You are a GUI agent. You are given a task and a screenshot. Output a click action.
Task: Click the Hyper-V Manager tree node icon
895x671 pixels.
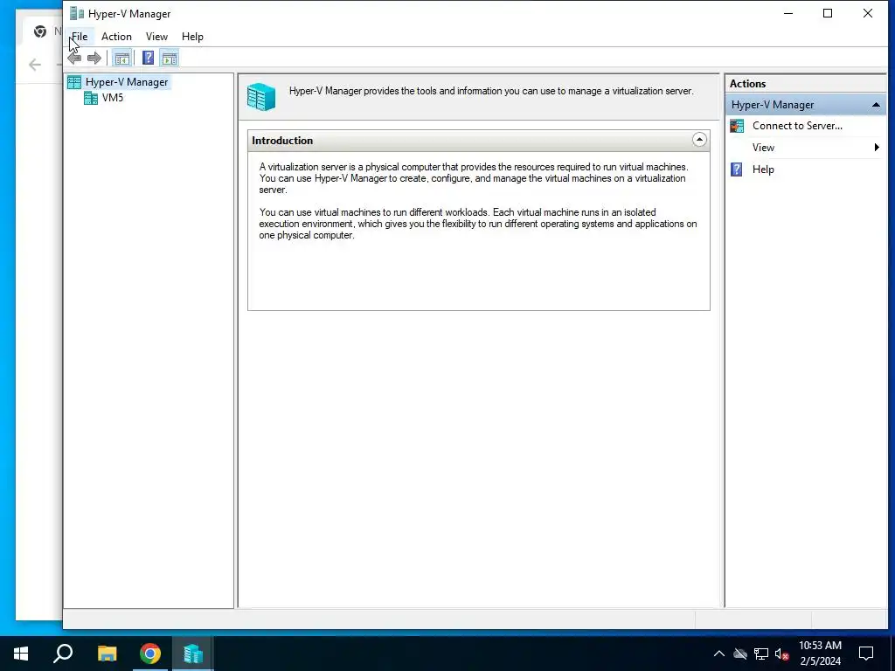74,82
